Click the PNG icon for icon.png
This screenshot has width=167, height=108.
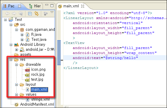(x=27, y=70)
